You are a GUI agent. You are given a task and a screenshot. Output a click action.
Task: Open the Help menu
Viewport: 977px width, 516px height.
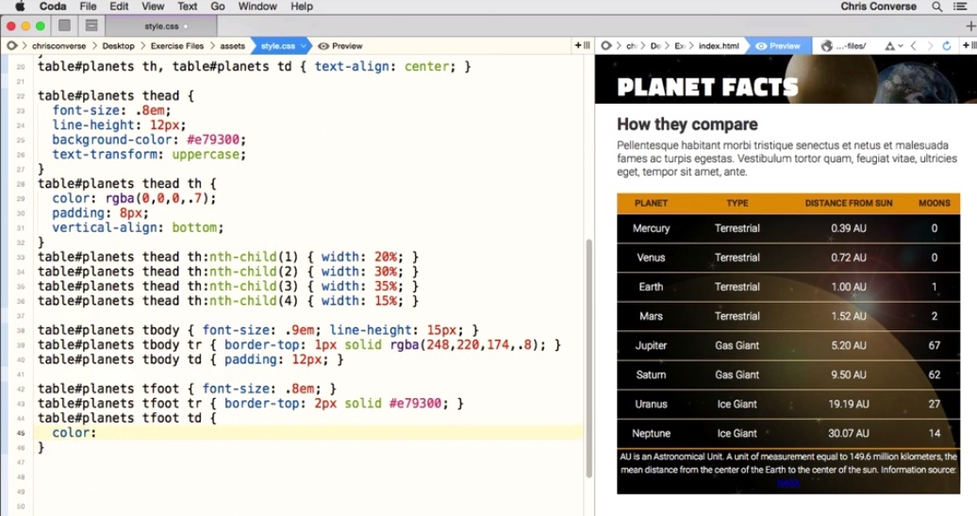[x=302, y=7]
